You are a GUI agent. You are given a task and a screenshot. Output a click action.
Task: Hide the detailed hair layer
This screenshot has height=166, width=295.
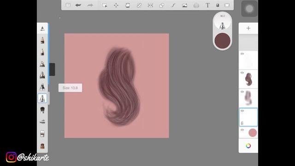coord(242,73)
